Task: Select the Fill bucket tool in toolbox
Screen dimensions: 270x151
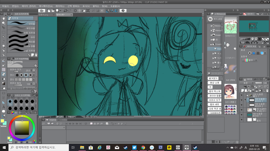Action: click(3, 88)
